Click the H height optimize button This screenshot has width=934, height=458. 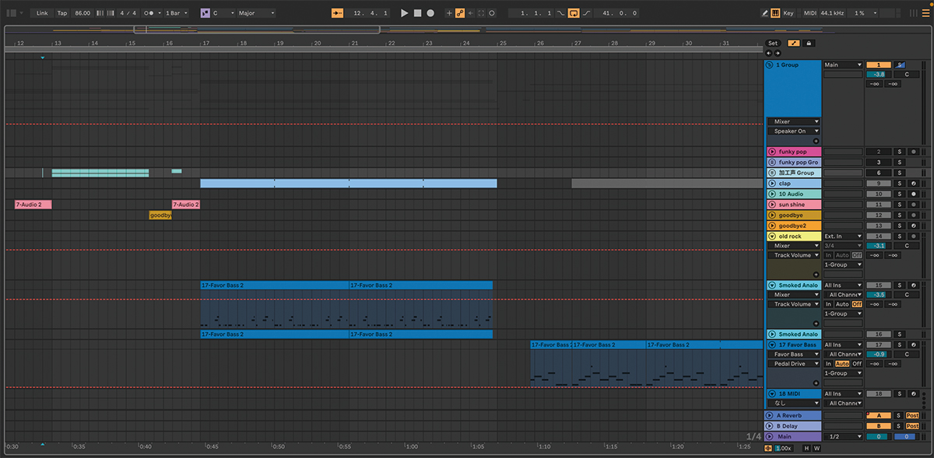(806, 448)
